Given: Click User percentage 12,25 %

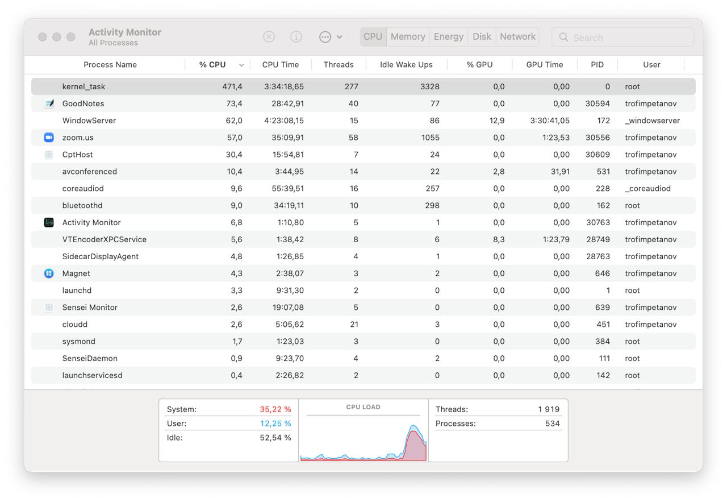Looking at the screenshot, I should 275,424.
